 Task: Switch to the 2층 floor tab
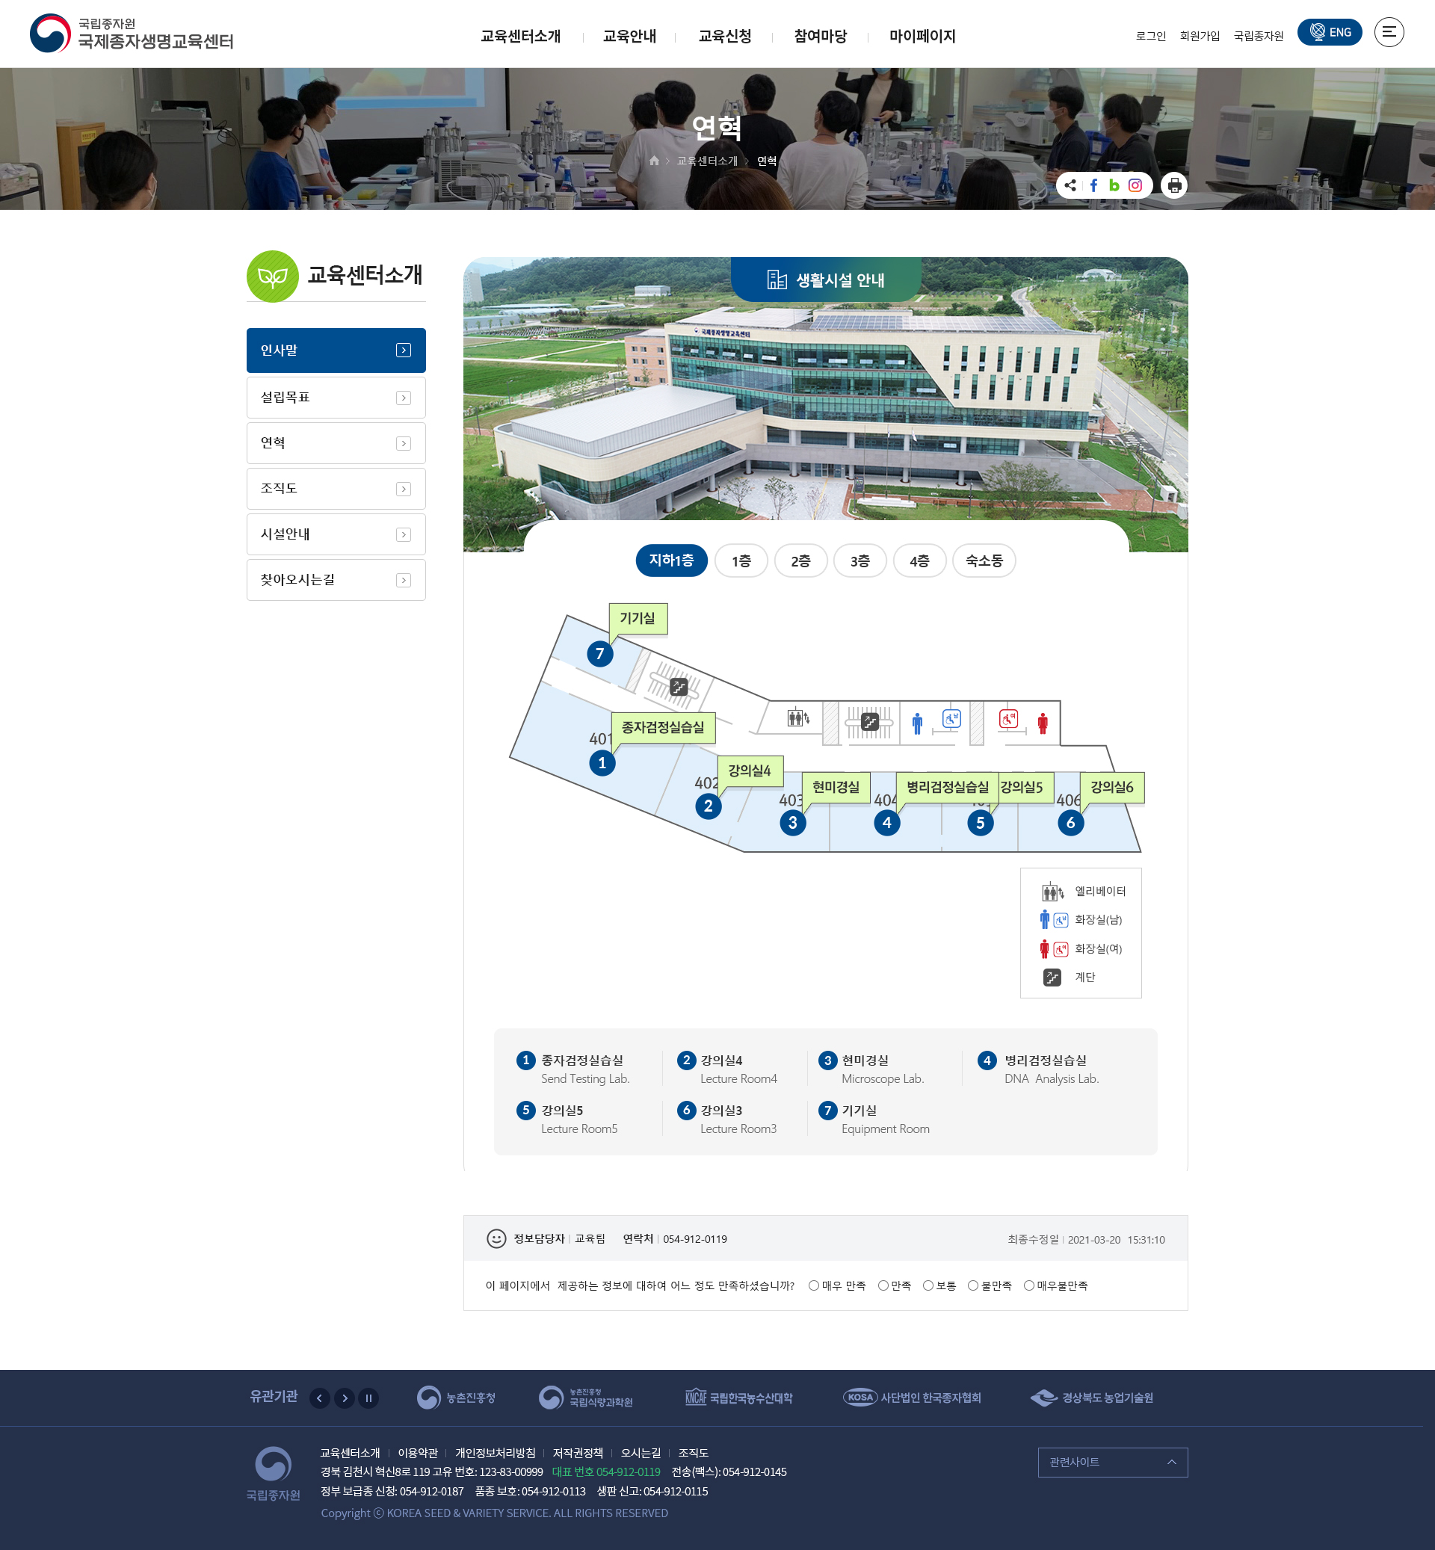pos(800,561)
